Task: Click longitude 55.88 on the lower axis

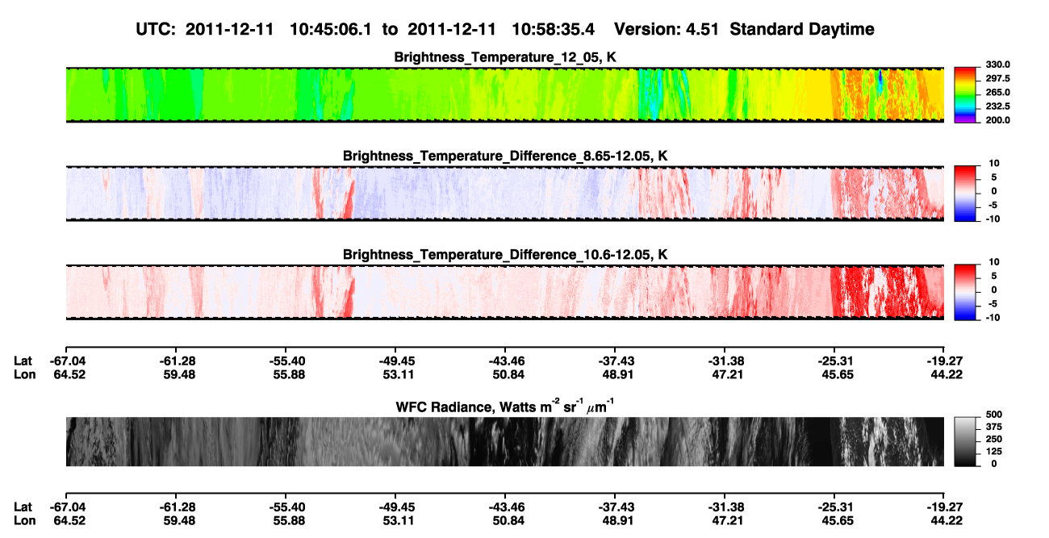Action: [287, 520]
